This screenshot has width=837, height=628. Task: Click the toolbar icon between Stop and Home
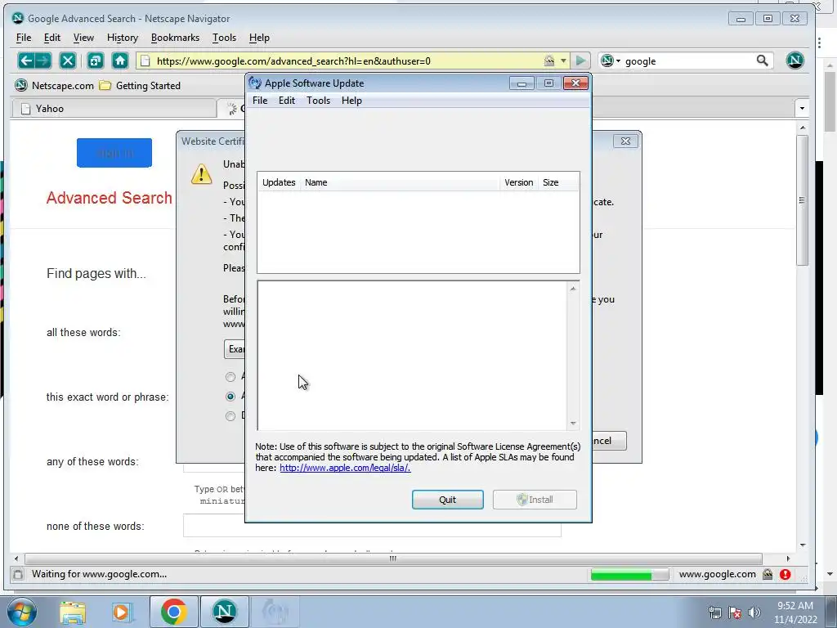click(x=95, y=61)
